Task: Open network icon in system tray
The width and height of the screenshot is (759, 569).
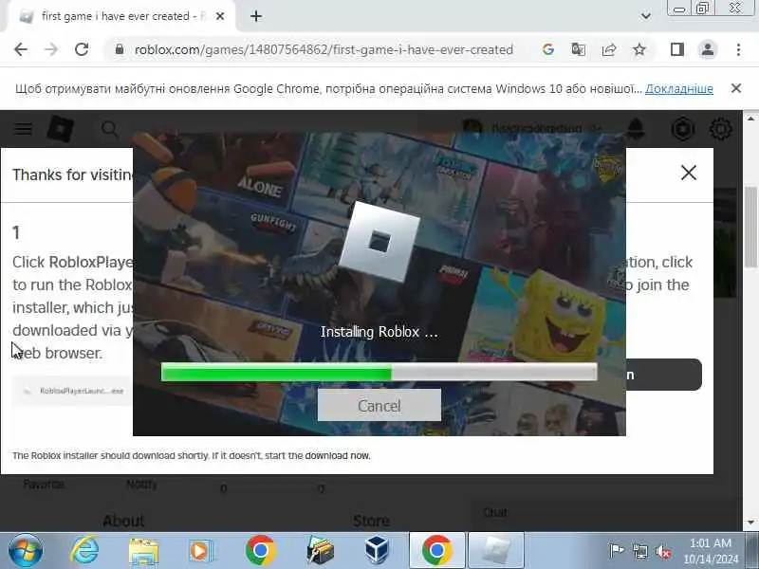Action: click(x=639, y=551)
